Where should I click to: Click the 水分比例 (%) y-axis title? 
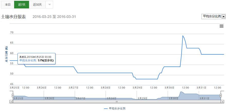pos(6,54)
